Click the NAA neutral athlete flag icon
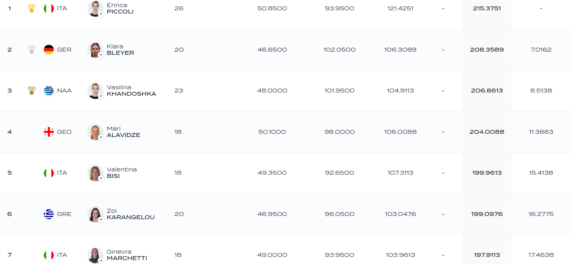The image size is (586, 264). coord(49,91)
